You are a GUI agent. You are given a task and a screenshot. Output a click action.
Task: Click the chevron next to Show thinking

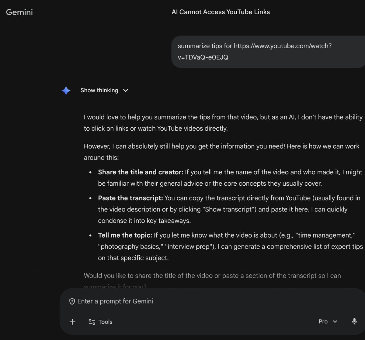tap(125, 91)
